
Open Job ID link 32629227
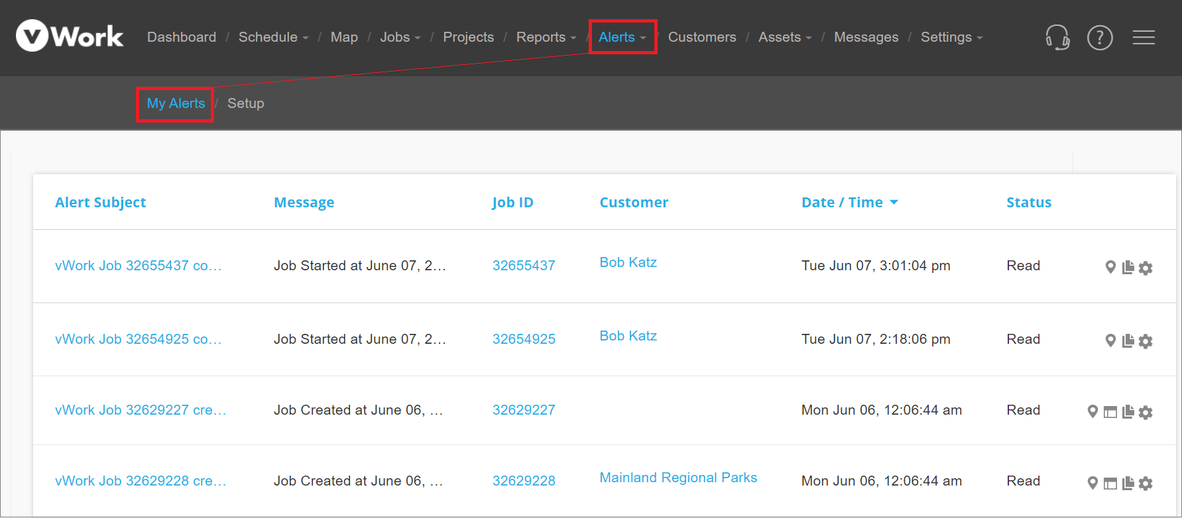click(524, 410)
